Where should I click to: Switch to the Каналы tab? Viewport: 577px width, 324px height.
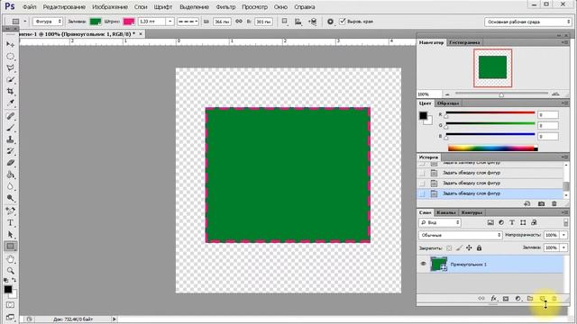tap(446, 212)
